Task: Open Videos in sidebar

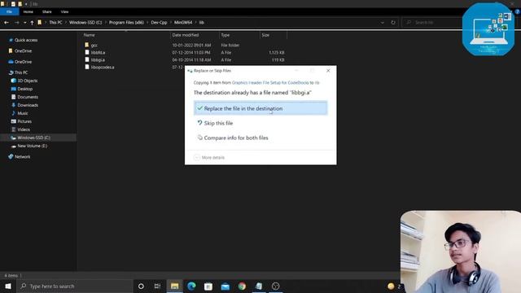Action: 24,129
